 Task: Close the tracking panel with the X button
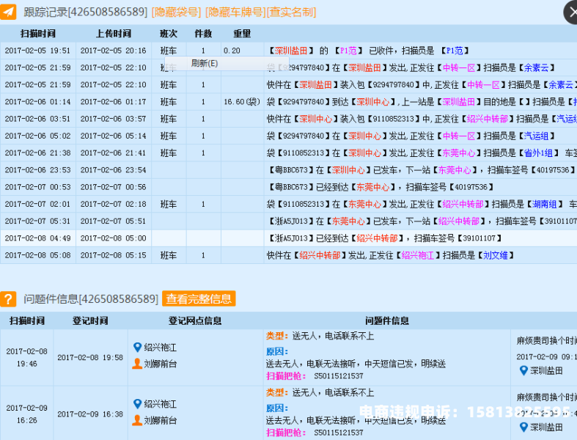pos(571,12)
